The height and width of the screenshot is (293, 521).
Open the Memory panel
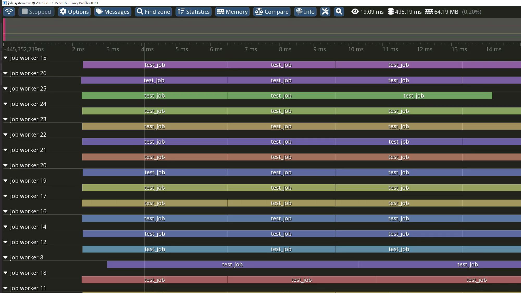click(x=232, y=11)
